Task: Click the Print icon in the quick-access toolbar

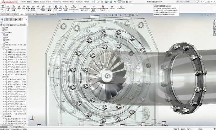Action: pyautogui.click(x=111, y=2)
